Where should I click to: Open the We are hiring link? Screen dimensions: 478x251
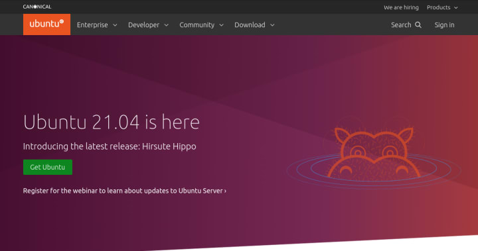tap(401, 7)
